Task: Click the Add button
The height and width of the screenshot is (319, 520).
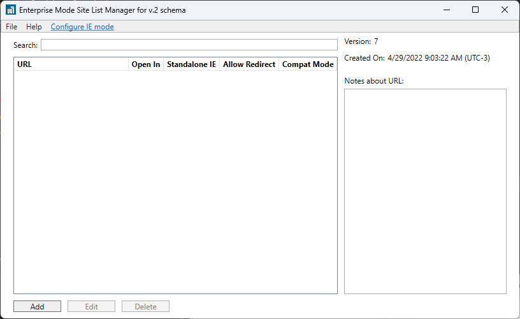Action: click(37, 306)
